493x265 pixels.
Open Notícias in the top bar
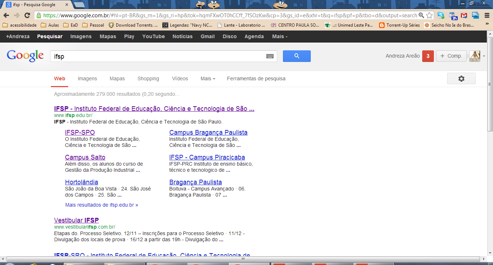183,36
